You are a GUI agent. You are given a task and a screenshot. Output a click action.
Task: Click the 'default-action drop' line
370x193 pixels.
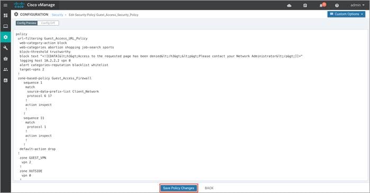pyautogui.click(x=38, y=149)
